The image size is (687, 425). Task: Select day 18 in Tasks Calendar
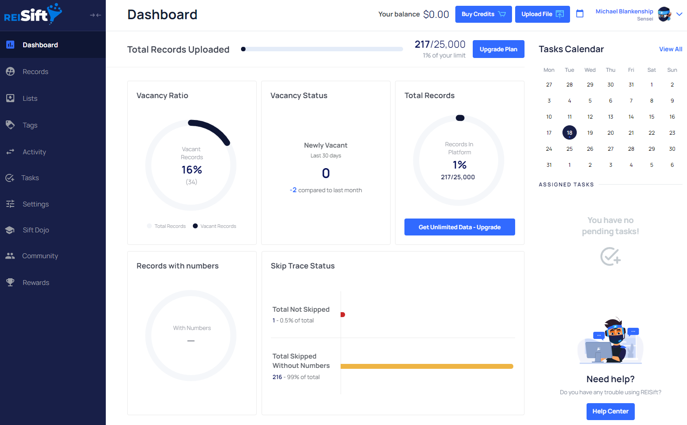(569, 133)
